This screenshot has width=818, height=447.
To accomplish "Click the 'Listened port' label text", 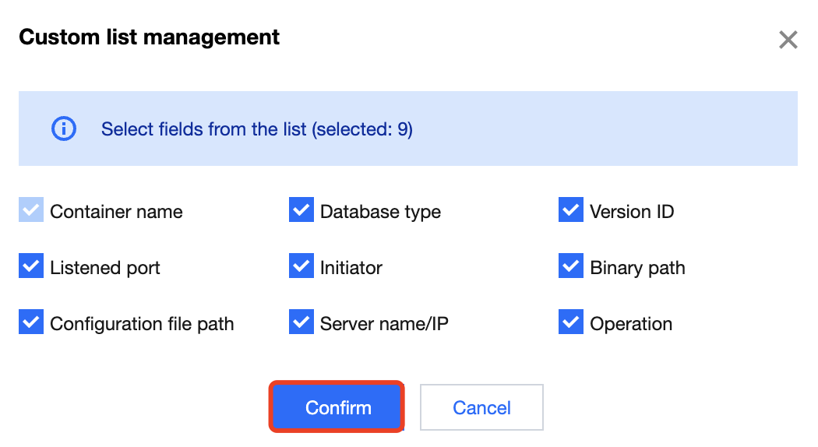I will 105,268.
